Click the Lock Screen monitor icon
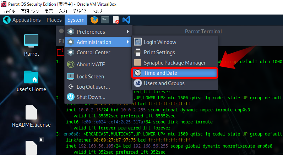The height and width of the screenshot is (155, 283). tap(71, 76)
